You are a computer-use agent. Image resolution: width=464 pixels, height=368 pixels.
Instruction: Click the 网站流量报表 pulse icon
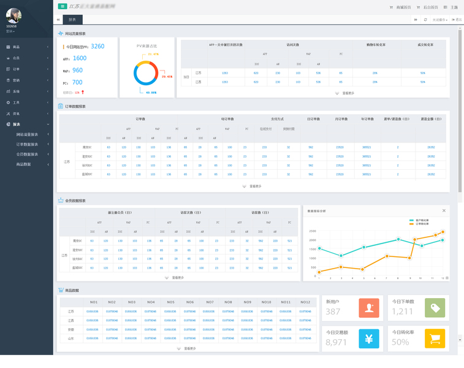61,34
